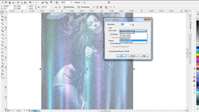Click the Print icon
Viewport: 199px width, 112px height.
coord(13,2)
